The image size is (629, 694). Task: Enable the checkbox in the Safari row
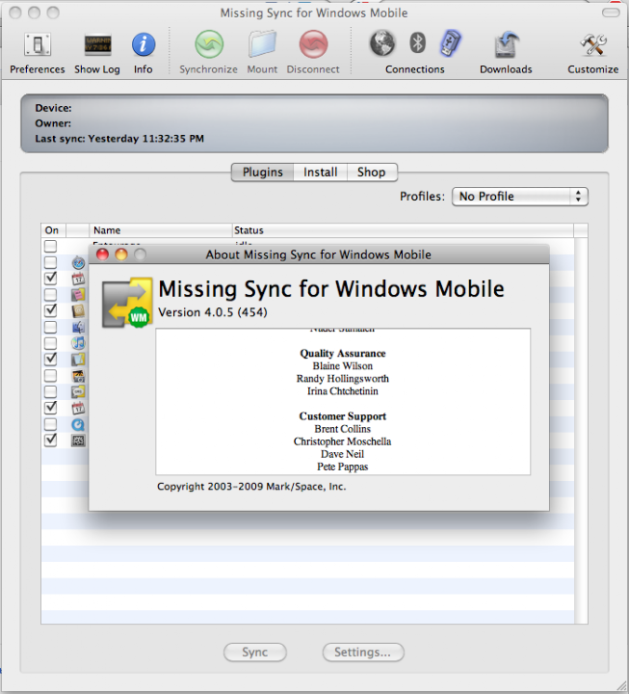tap(50, 262)
